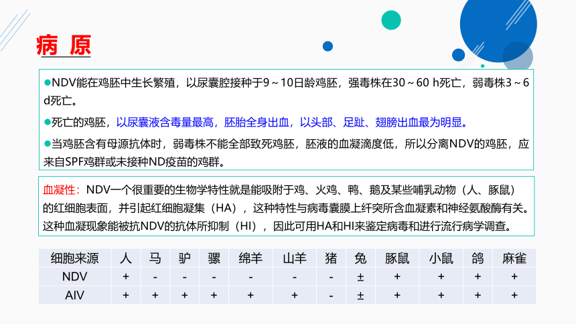
Task: Click the NDV row "+" cell under 人
Action: tap(126, 276)
